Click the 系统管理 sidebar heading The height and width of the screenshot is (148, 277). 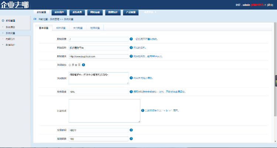(x=10, y=21)
